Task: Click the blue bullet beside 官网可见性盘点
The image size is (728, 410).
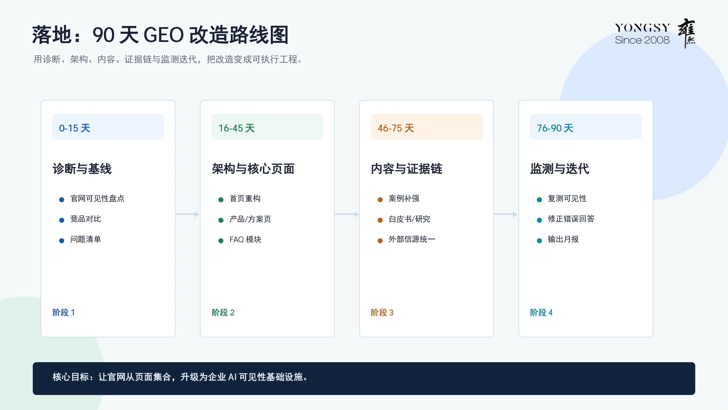Action: tap(61, 200)
